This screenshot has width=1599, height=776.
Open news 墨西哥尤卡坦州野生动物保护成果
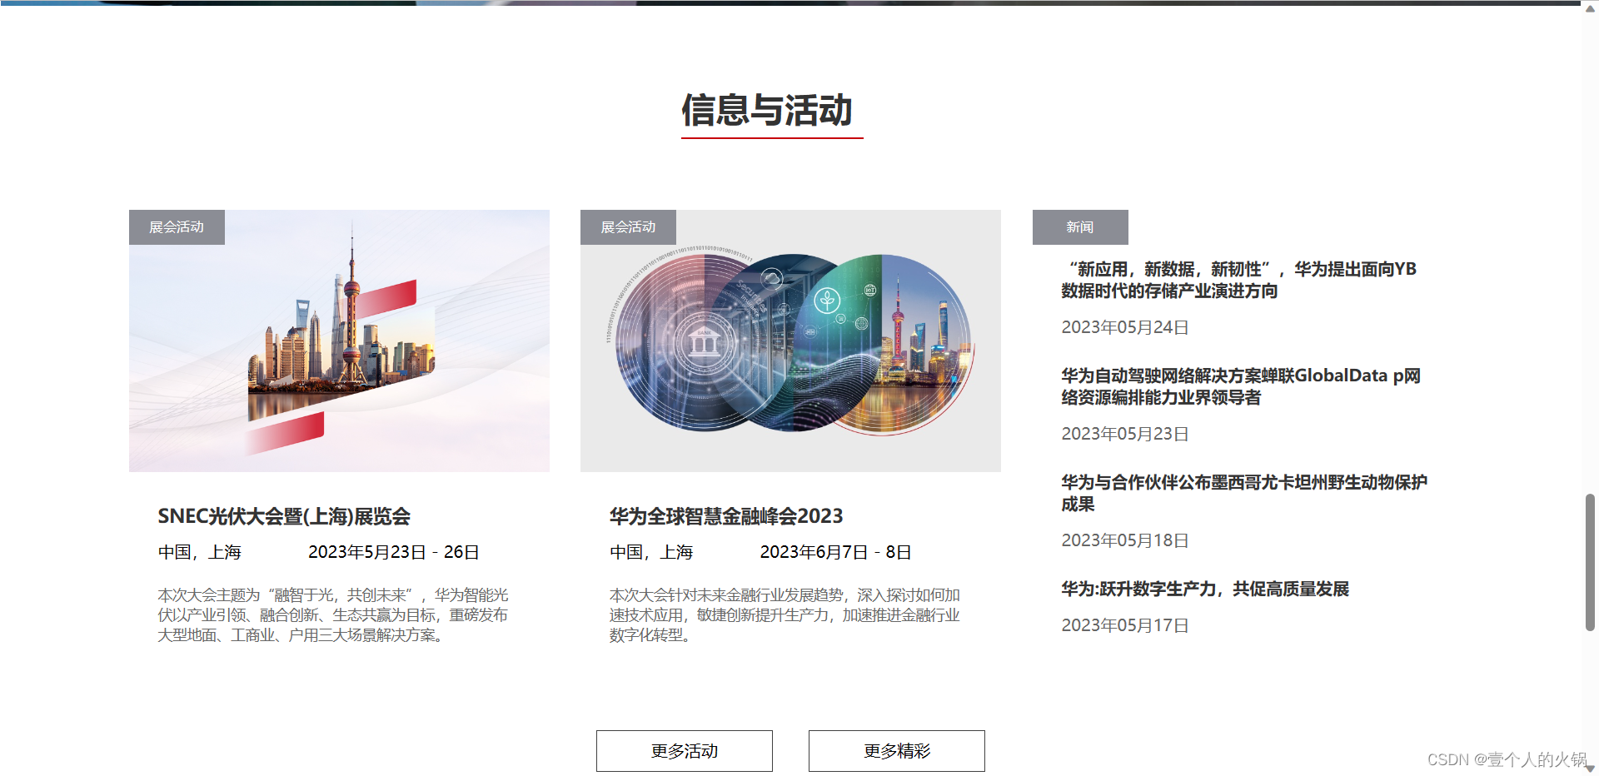(x=1244, y=493)
